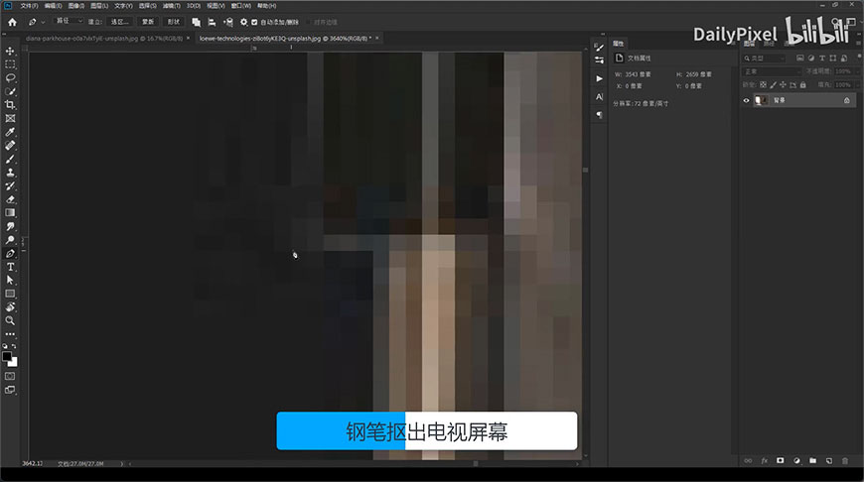Open the Edit Toolbar three-dots button
864x482 pixels.
[10, 334]
